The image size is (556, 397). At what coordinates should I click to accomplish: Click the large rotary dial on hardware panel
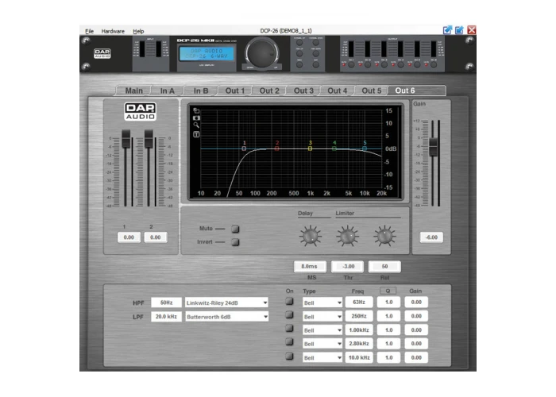click(262, 53)
